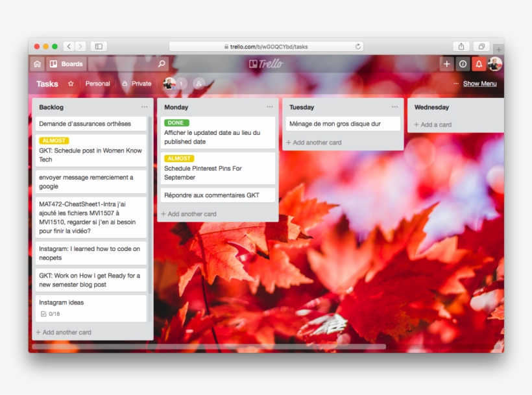Change board visibility from Private
This screenshot has width=532, height=395.
click(x=136, y=84)
